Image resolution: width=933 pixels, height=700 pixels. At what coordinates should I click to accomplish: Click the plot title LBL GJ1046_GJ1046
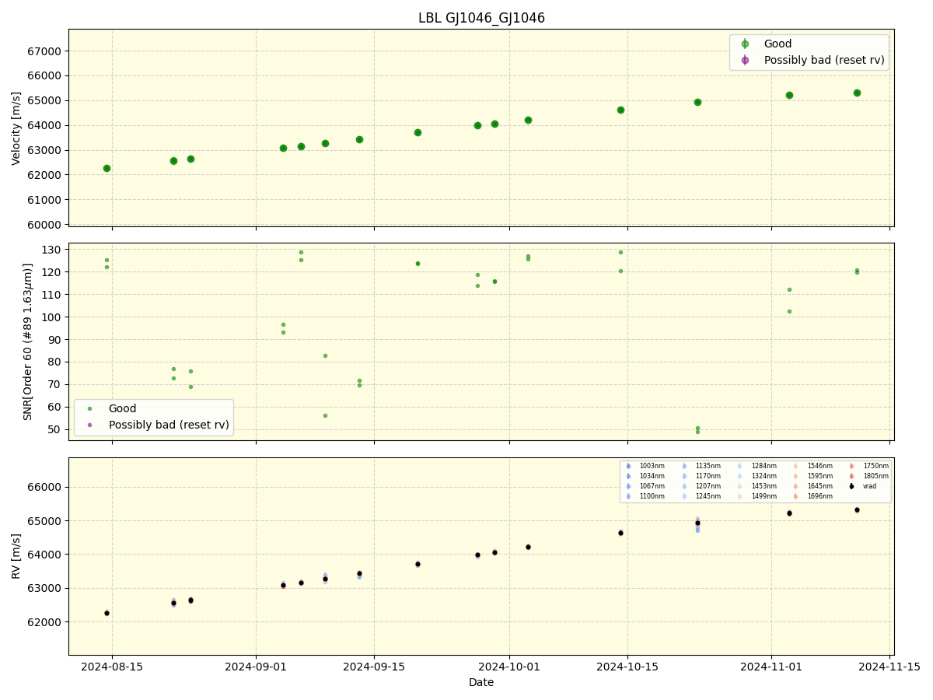click(x=481, y=18)
